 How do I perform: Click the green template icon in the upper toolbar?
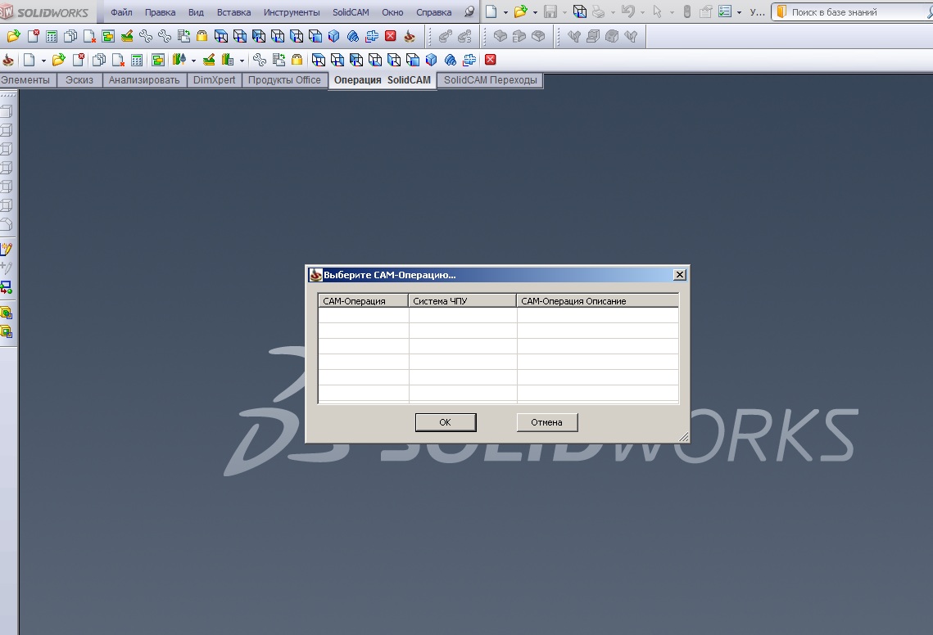[108, 36]
